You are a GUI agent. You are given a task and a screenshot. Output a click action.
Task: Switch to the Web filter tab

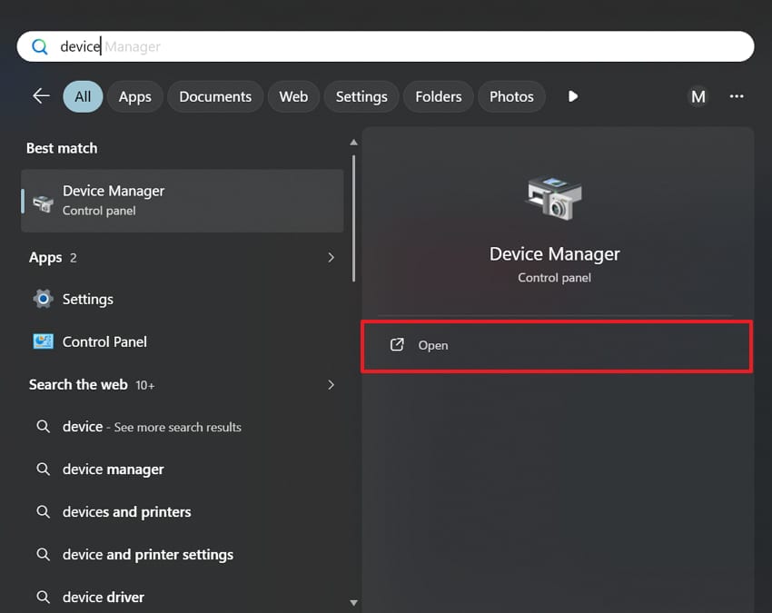pos(293,96)
